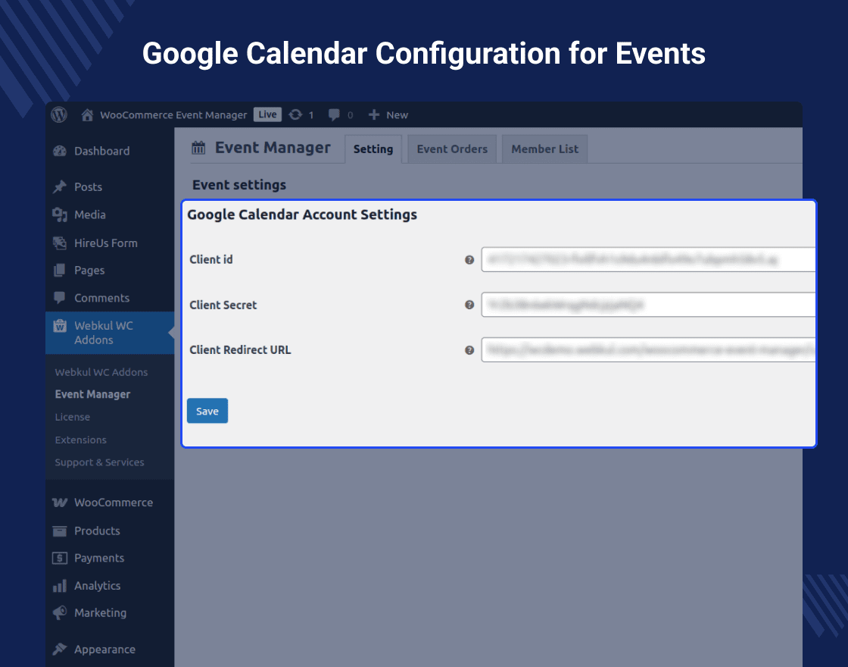The height and width of the screenshot is (667, 848).
Task: Select Extensions under Webkul WC Addons
Action: [x=80, y=440]
